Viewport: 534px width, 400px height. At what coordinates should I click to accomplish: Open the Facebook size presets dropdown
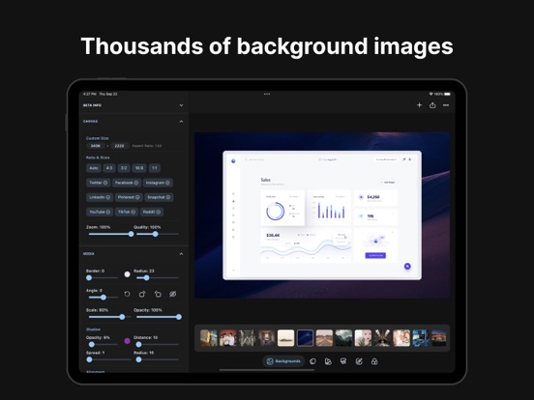pyautogui.click(x=127, y=183)
